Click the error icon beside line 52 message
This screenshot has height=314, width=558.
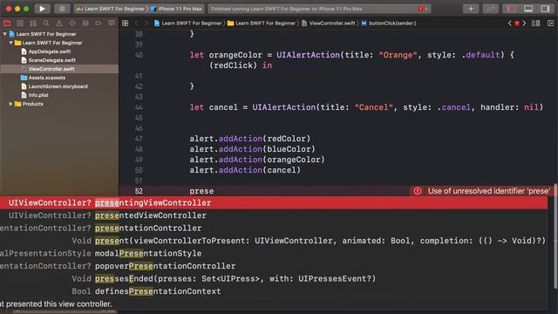(x=418, y=191)
